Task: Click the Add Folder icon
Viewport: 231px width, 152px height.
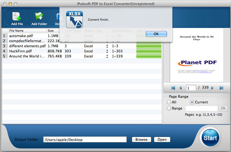Action: 39,16
